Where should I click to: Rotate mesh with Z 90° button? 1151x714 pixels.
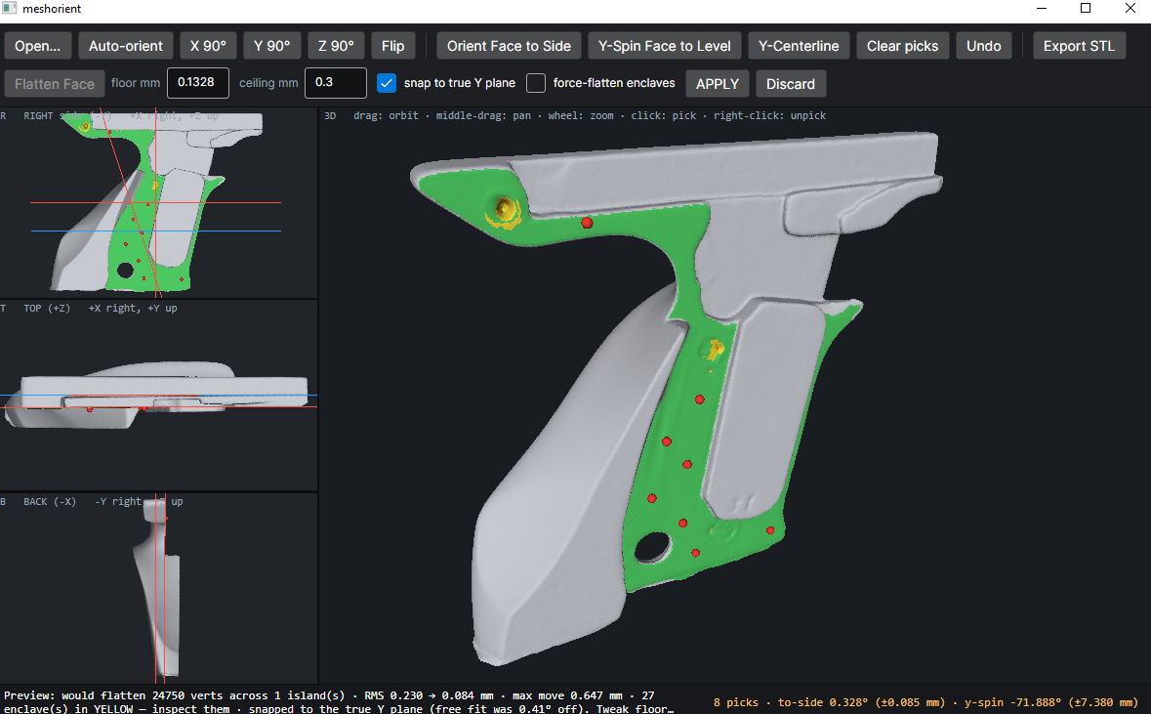click(x=336, y=46)
